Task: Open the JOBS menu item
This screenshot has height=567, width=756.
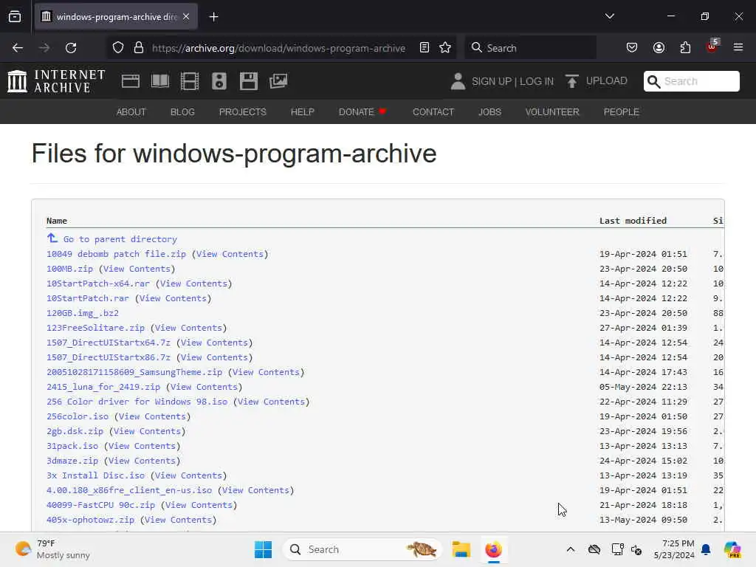Action: point(489,112)
